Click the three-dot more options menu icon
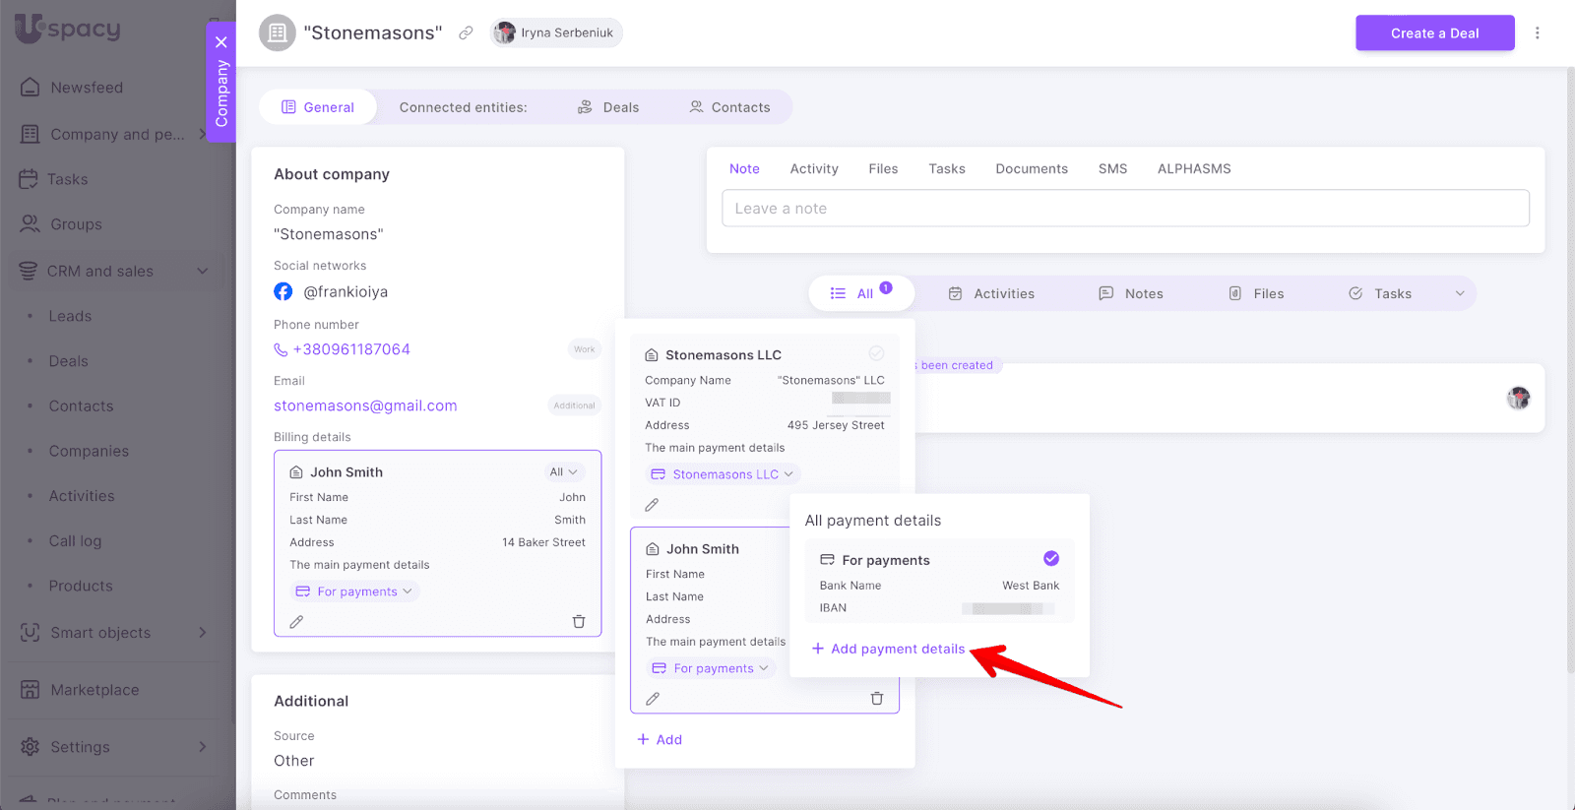Viewport: 1575px width, 810px height. pos(1537,32)
